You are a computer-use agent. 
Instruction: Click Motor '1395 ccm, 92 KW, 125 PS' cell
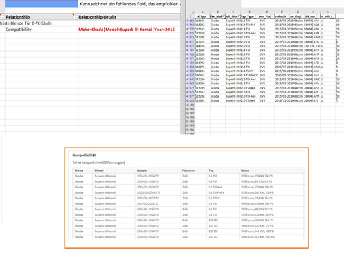[x=257, y=181]
